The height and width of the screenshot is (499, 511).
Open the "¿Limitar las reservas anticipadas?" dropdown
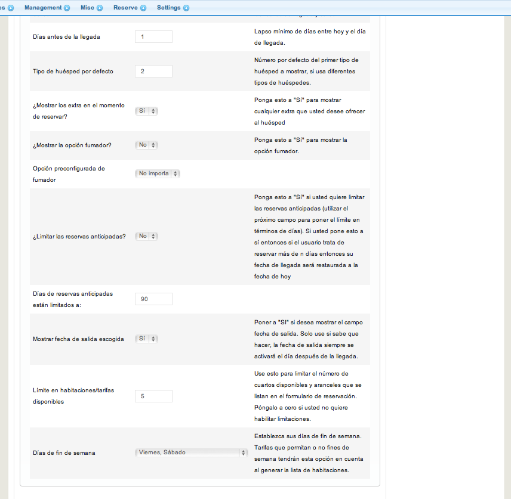coord(146,236)
